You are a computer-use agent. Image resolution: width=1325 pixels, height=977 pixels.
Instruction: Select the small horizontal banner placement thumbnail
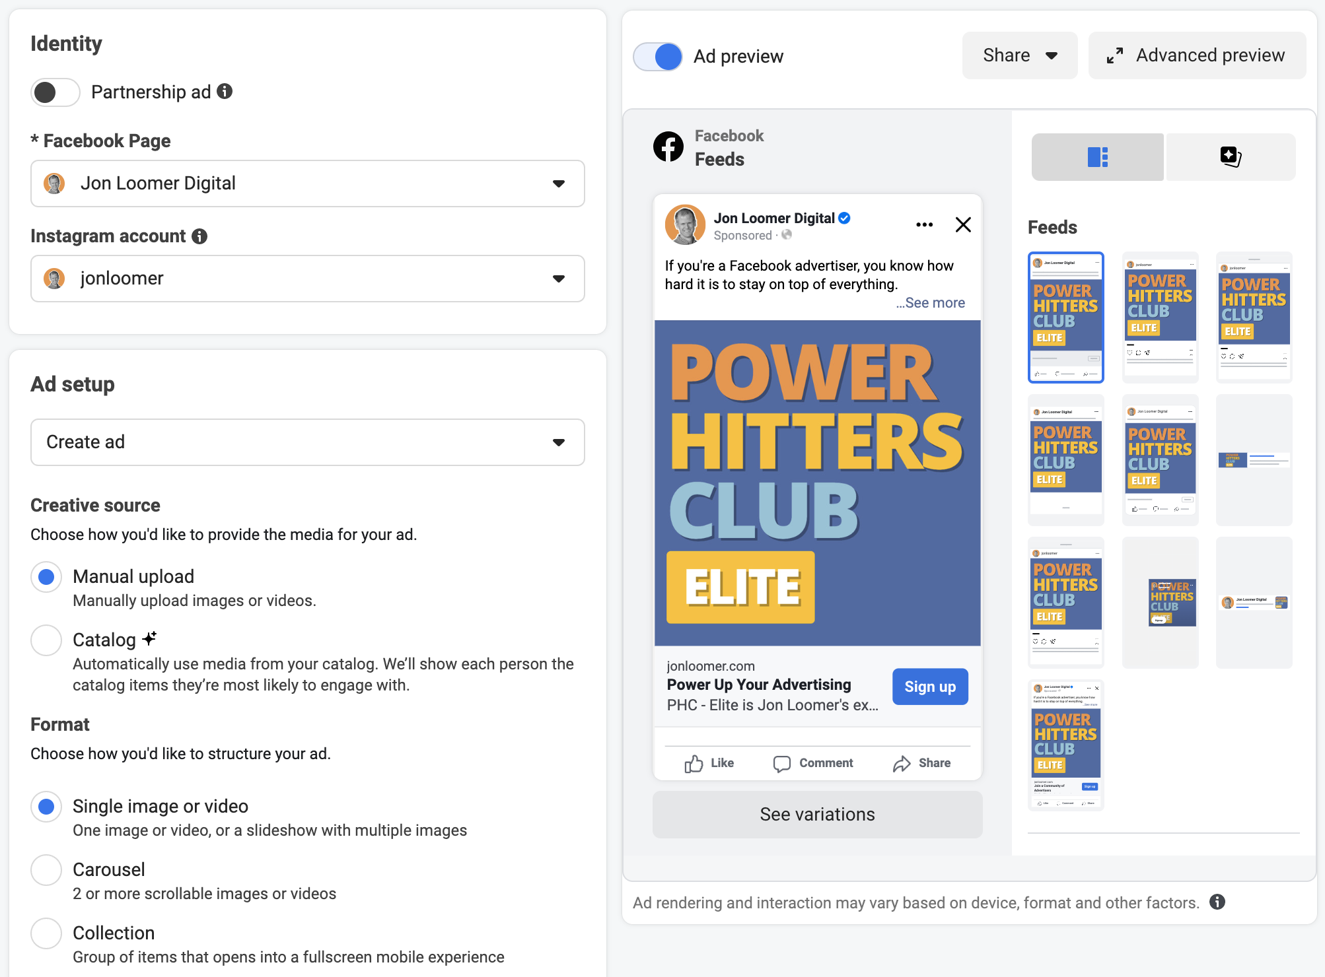[1254, 460]
